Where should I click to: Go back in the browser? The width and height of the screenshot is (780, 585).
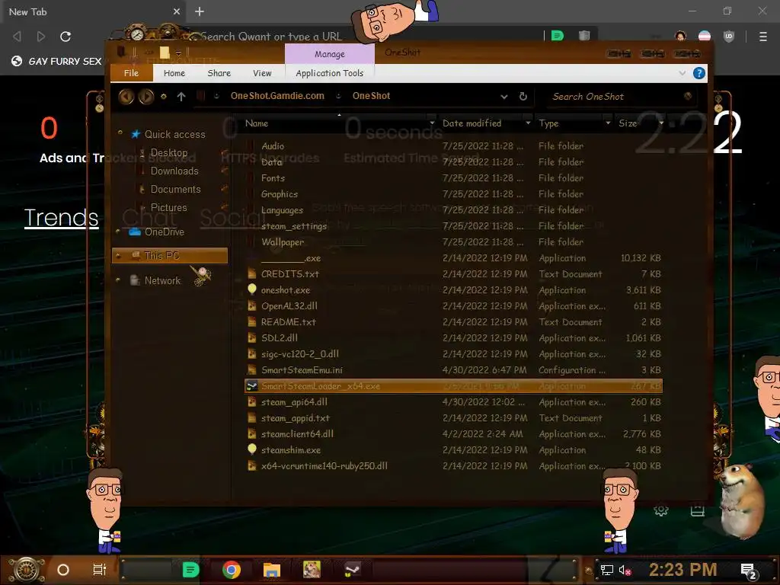(x=17, y=37)
